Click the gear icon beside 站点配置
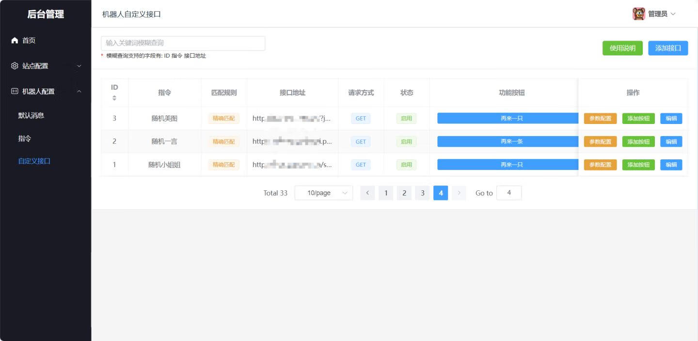Image resolution: width=698 pixels, height=341 pixels. [15, 66]
